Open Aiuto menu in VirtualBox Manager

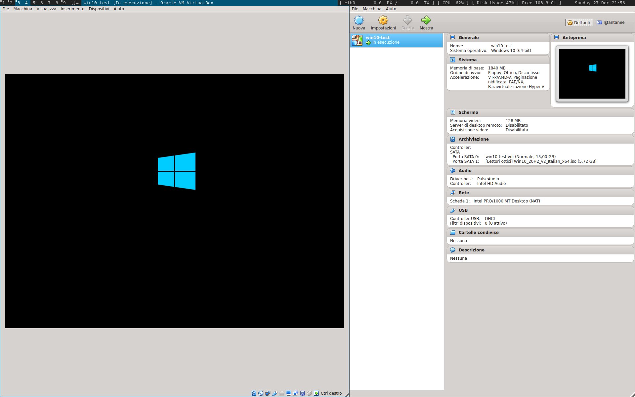pyautogui.click(x=391, y=9)
